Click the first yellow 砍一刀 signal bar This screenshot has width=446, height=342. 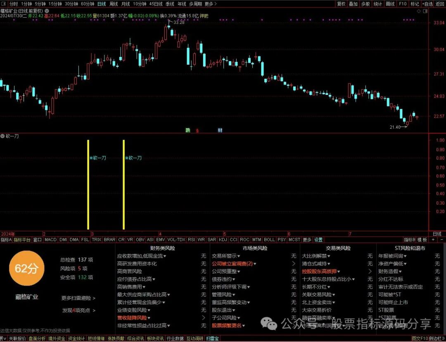[x=88, y=185]
